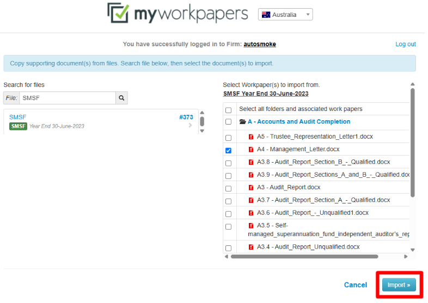
Task: Expand the SMSF file result chevron
Action: [190, 126]
